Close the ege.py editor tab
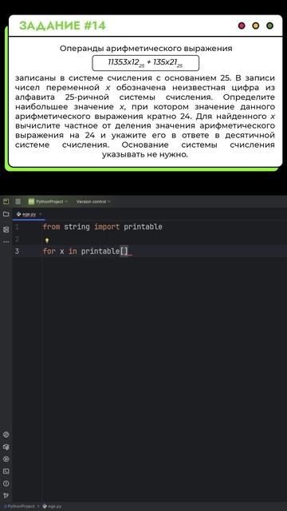The width and height of the screenshot is (287, 511). (x=41, y=214)
